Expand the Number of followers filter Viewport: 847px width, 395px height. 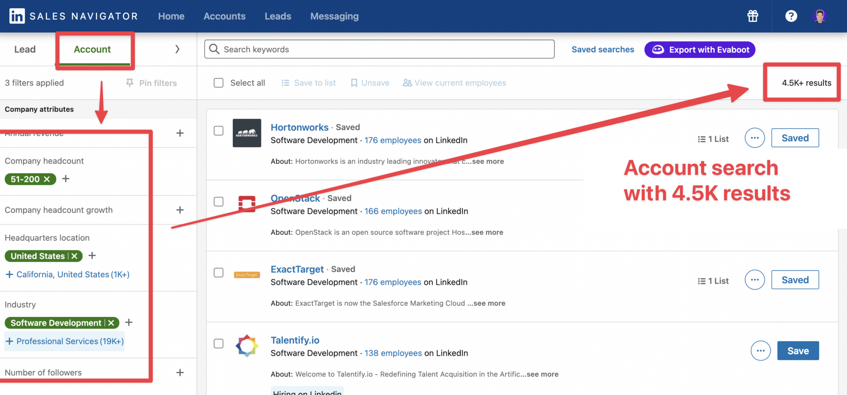pos(180,373)
